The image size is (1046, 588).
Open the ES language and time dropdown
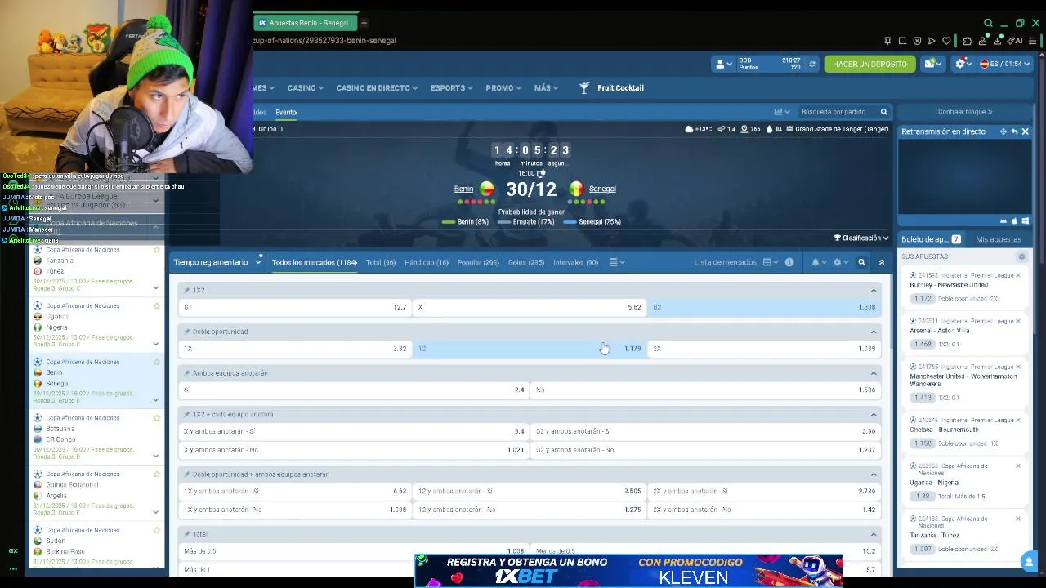(x=1005, y=64)
